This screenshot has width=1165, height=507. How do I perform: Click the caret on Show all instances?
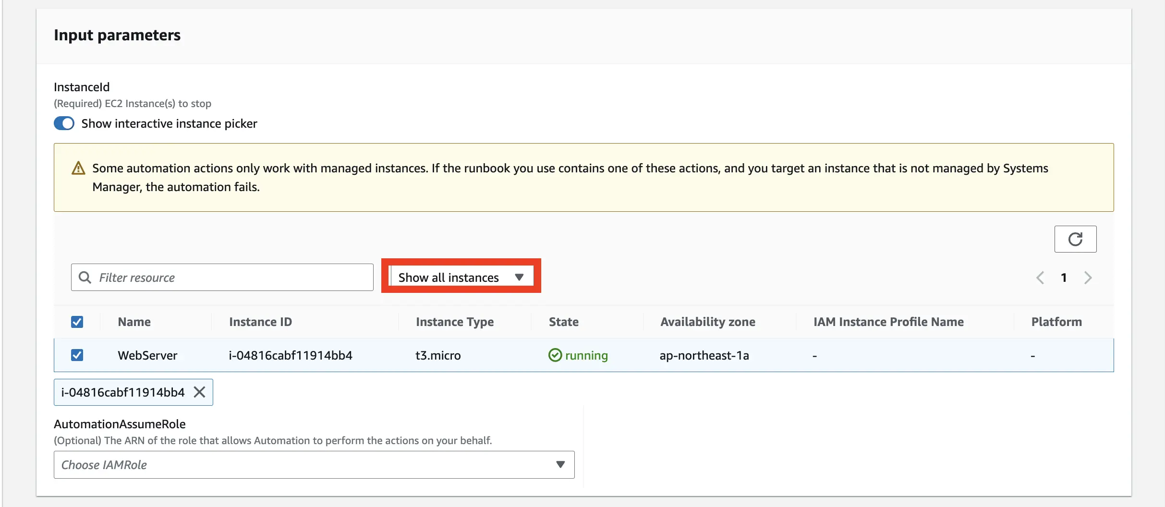click(x=520, y=277)
